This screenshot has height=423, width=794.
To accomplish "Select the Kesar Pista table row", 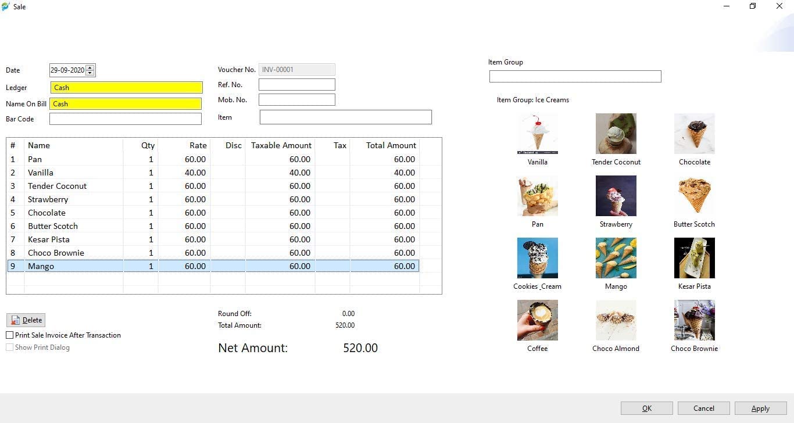I will [213, 239].
